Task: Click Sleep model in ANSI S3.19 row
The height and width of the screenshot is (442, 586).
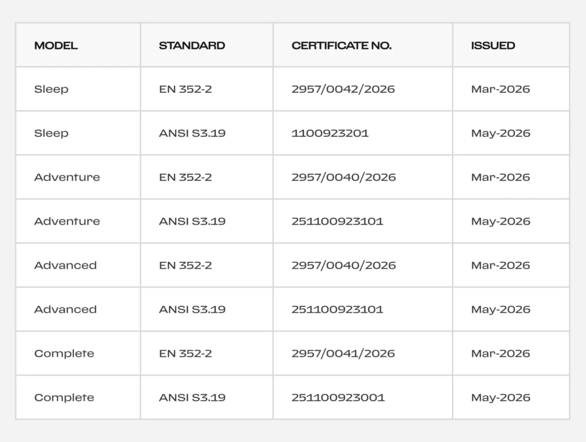Action: coord(51,134)
